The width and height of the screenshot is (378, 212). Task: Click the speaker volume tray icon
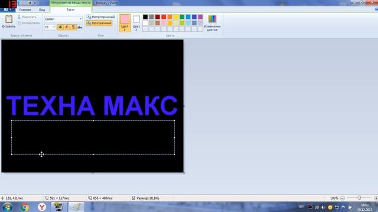pos(324,207)
